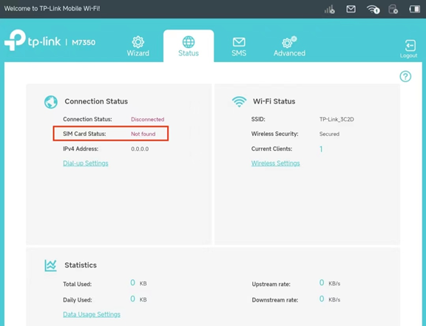This screenshot has height=326, width=426.
Task: Click the M7350 model label
Action: tap(84, 42)
